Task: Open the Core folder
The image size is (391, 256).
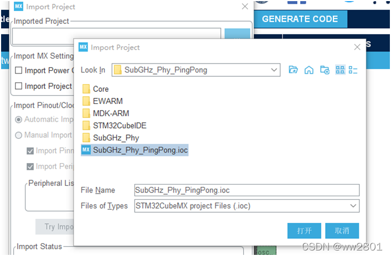Action: [x=95, y=89]
